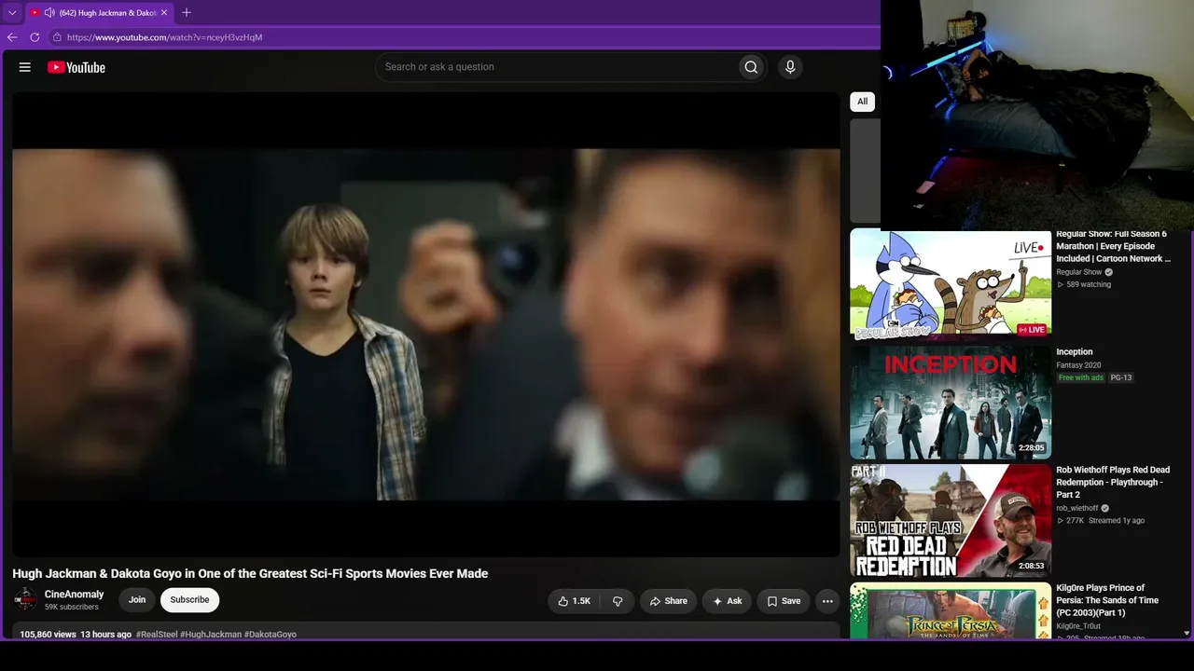Click the Fantasy 2020 text

click(1078, 365)
